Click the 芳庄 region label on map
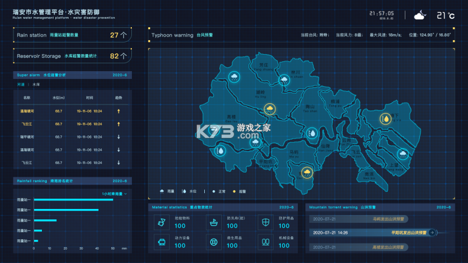468x263 pixels. [x=264, y=65]
